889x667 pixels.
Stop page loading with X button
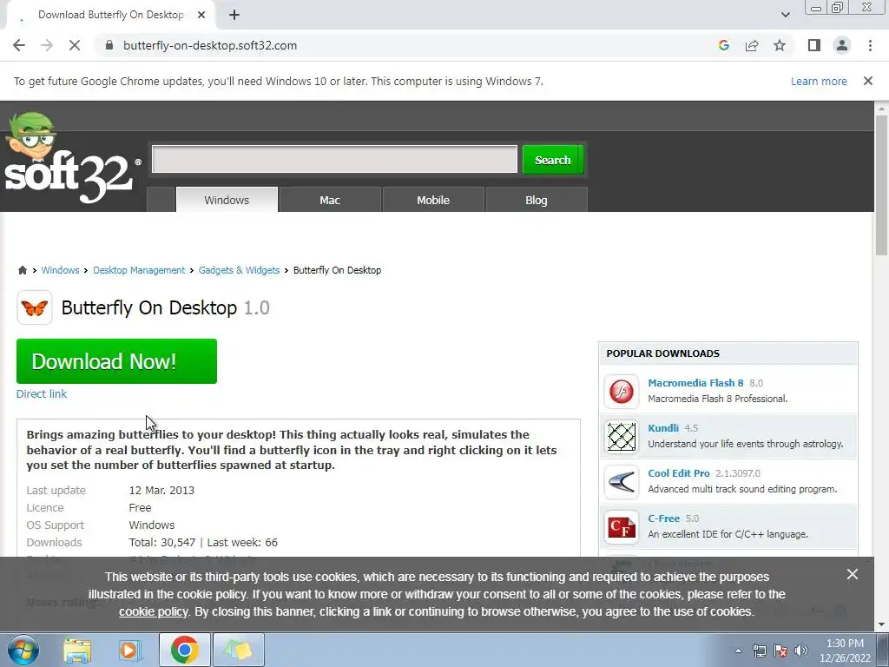[x=75, y=45]
